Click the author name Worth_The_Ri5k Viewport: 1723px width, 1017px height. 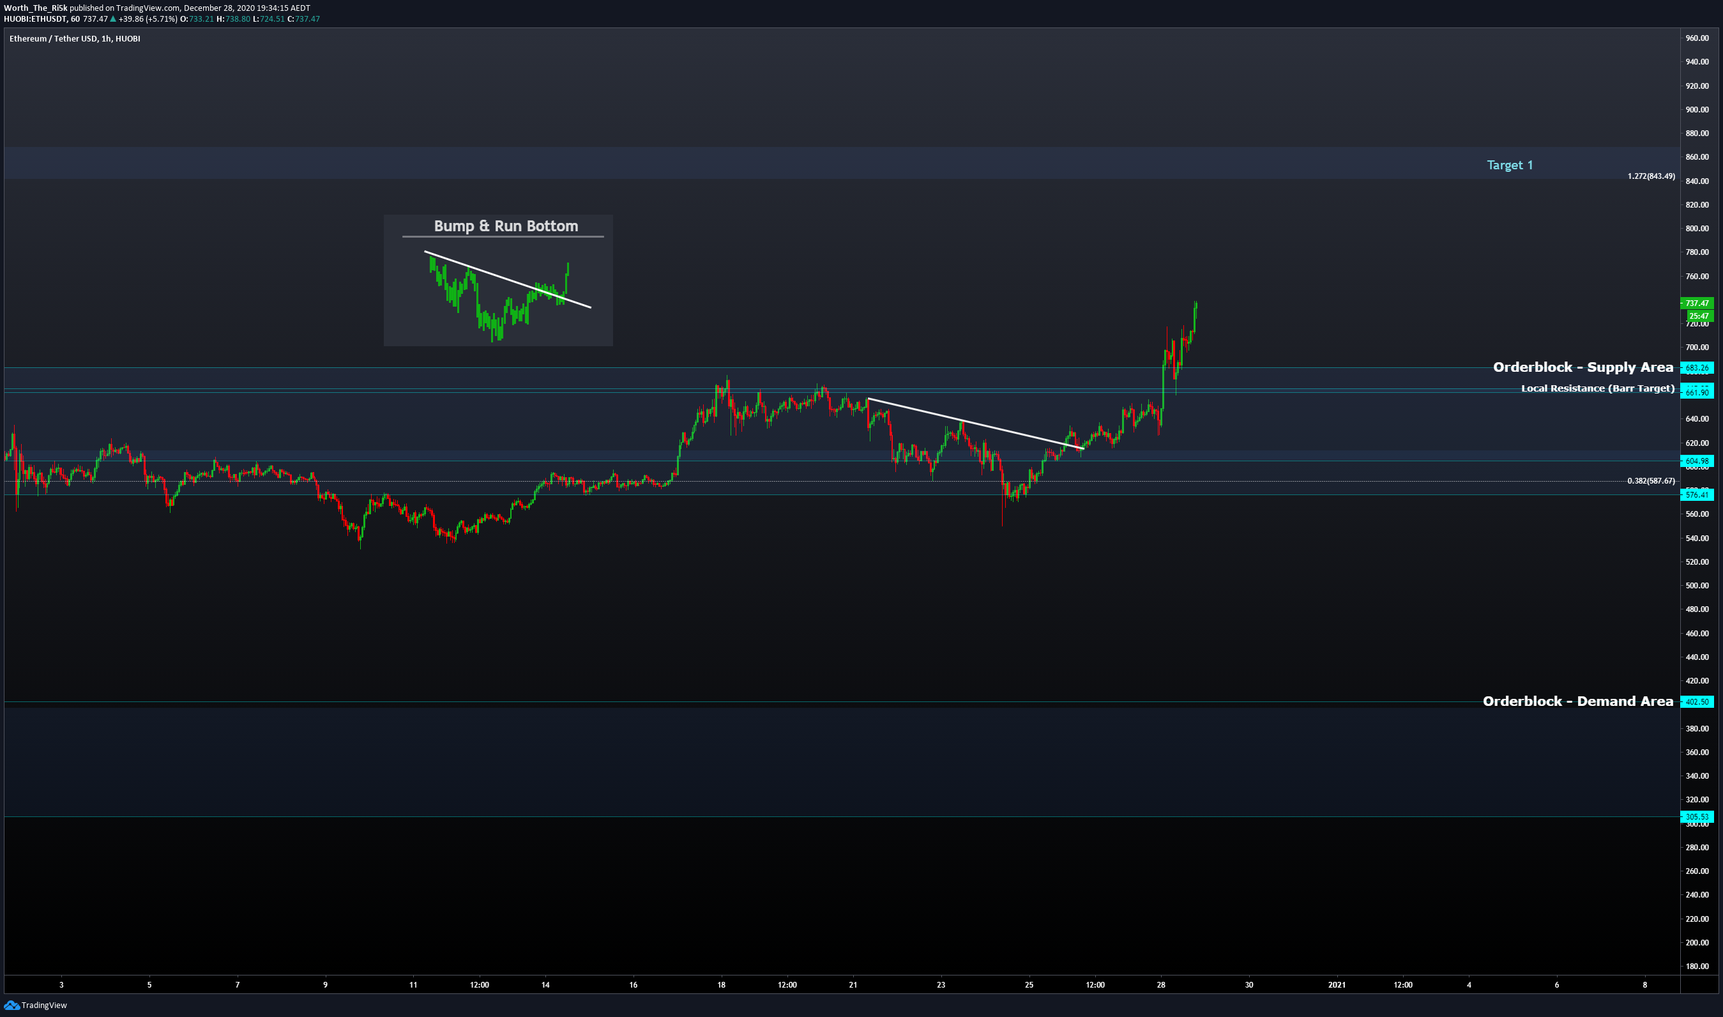point(36,8)
